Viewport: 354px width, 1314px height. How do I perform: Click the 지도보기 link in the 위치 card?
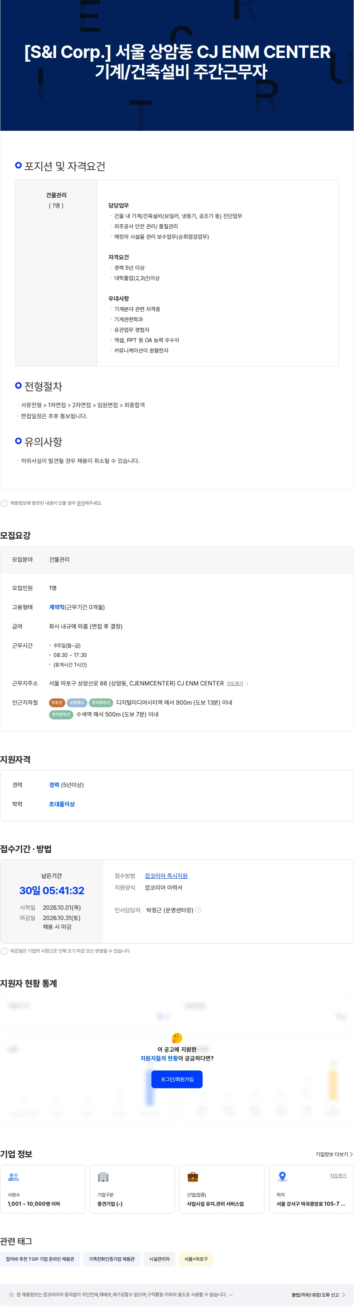(x=338, y=1175)
